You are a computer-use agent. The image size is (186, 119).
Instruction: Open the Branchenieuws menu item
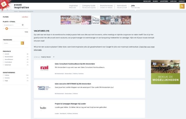pos(106,7)
